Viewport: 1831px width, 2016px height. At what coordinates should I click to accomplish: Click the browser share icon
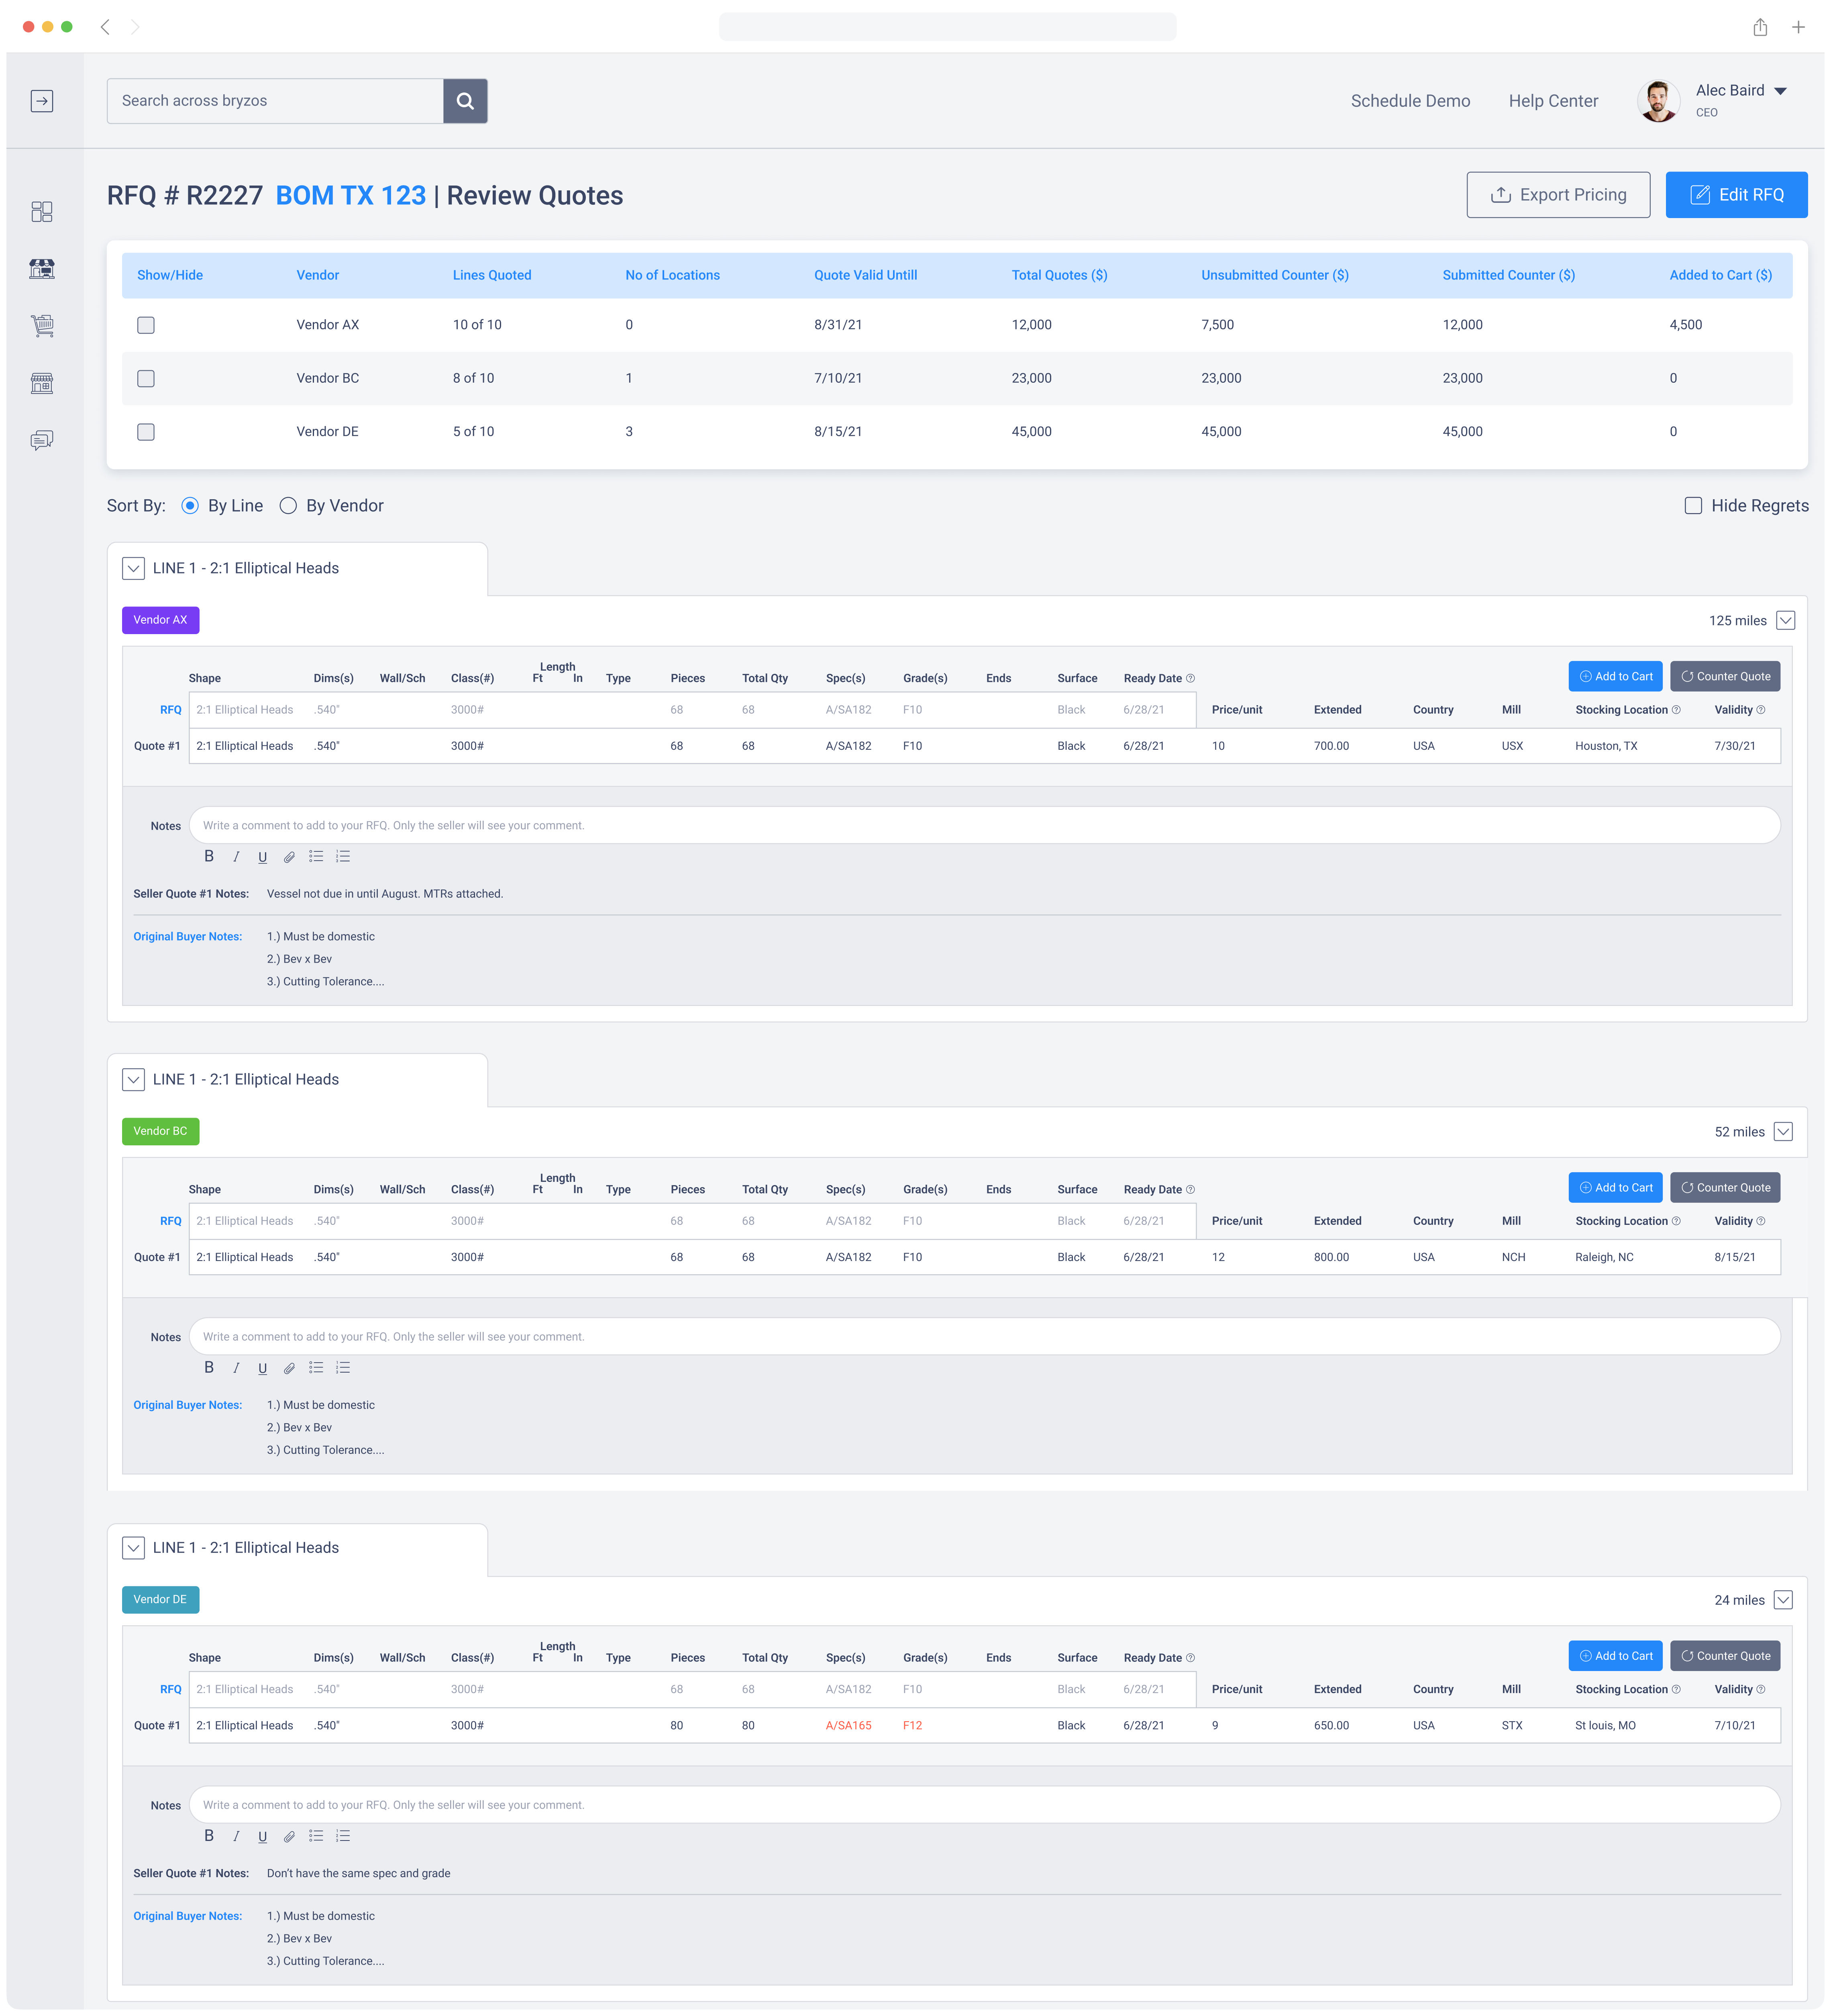tap(1760, 27)
